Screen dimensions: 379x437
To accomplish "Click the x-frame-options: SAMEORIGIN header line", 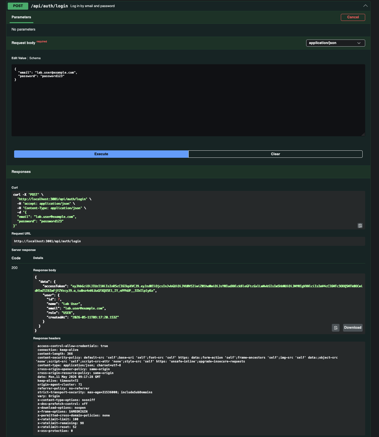I will tap(63, 412).
